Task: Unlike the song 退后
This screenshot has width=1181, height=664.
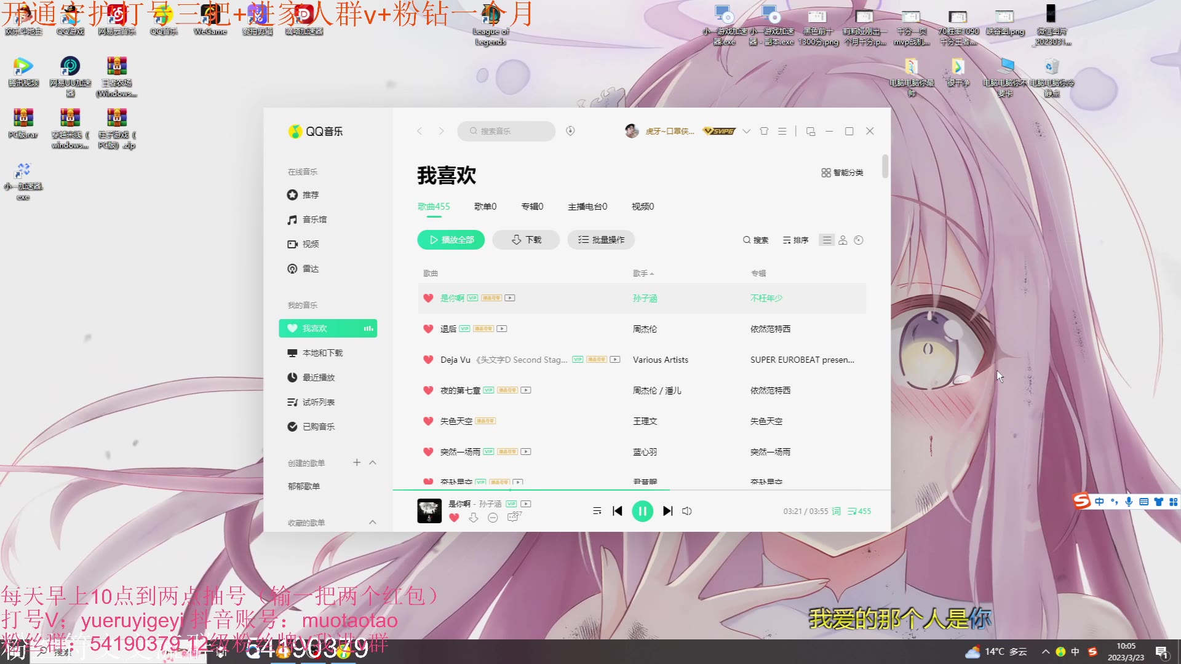Action: pyautogui.click(x=428, y=329)
